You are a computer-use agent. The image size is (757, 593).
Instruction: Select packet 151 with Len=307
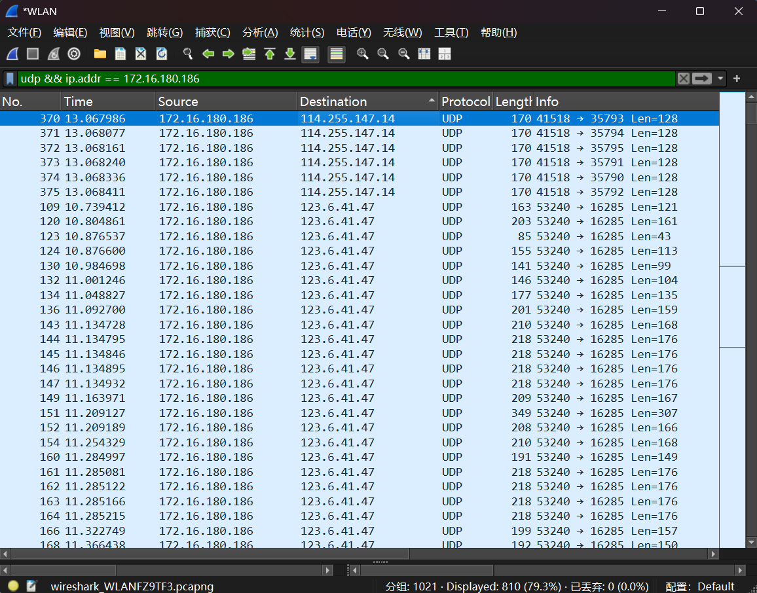(360, 413)
